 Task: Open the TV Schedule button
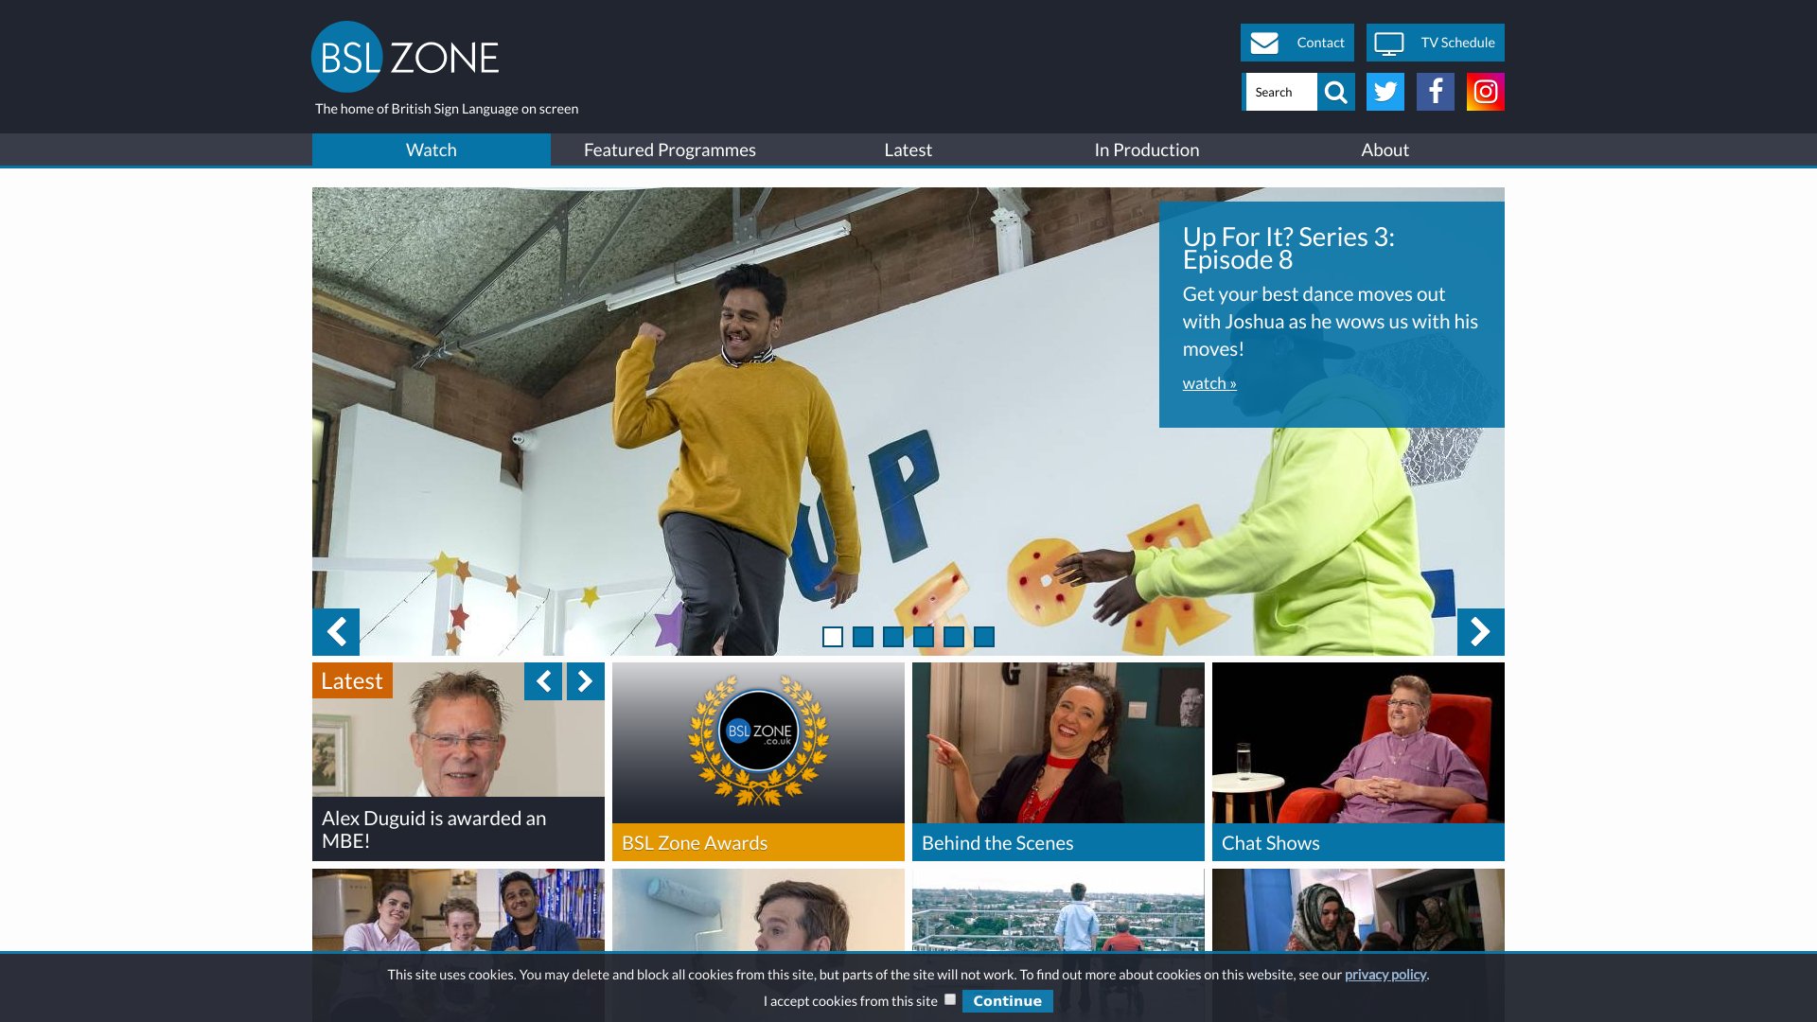(x=1435, y=43)
